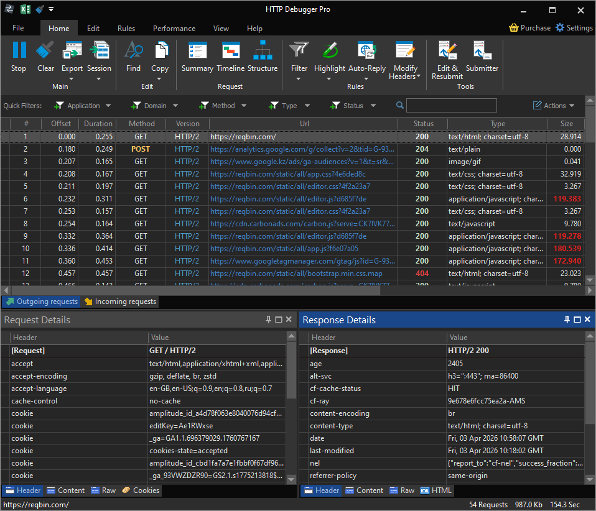Screen dimensions: 596x511
Task: Pin the Request Details panel
Action: pos(269,319)
